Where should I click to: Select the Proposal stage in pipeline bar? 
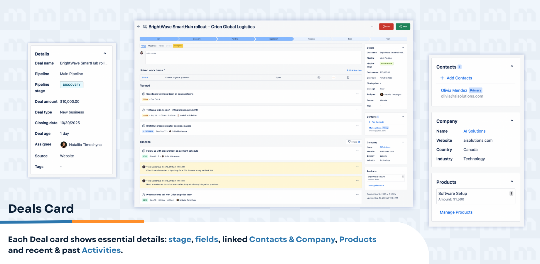coord(311,39)
